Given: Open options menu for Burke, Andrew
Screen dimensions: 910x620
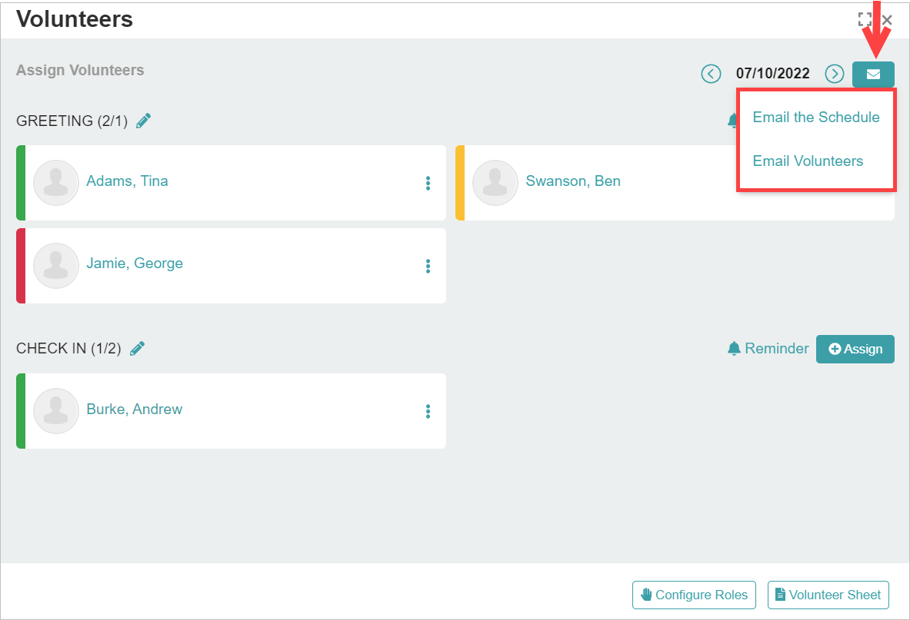Looking at the screenshot, I should click(x=428, y=411).
